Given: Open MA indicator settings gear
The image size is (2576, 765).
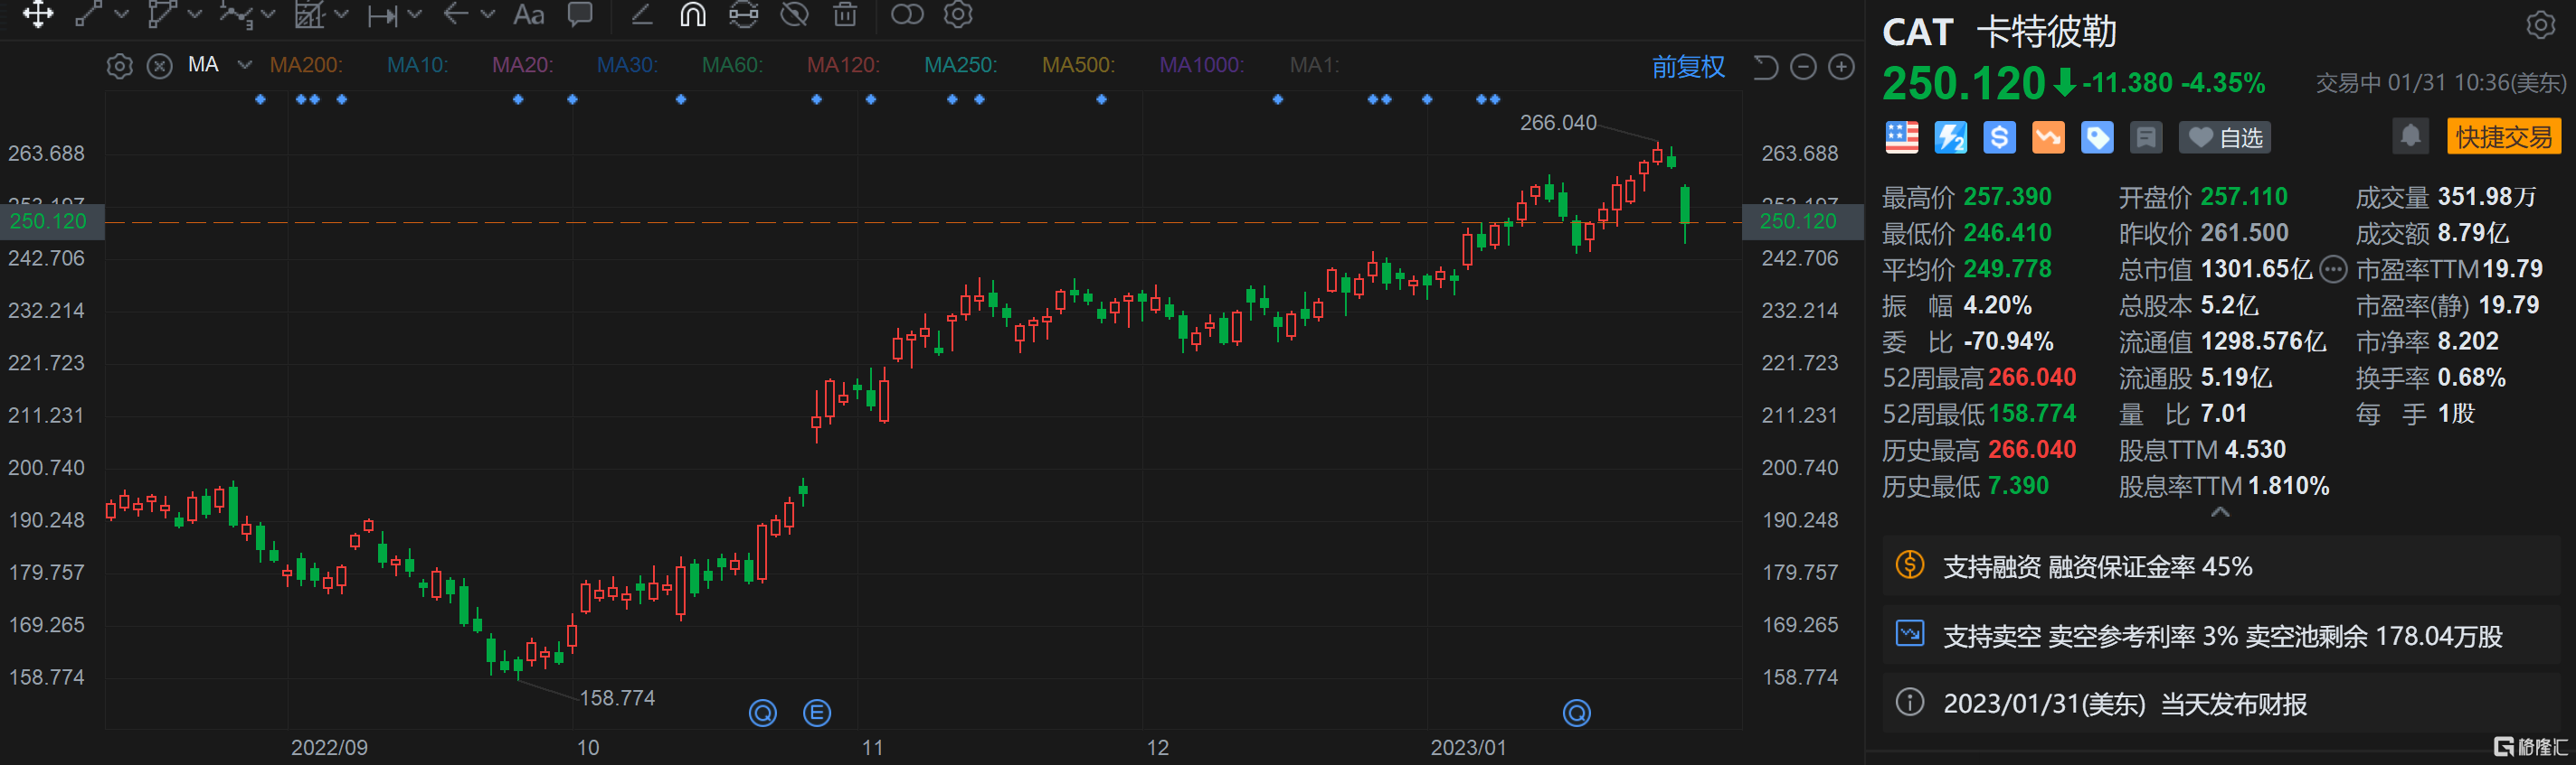Looking at the screenshot, I should 119,66.
